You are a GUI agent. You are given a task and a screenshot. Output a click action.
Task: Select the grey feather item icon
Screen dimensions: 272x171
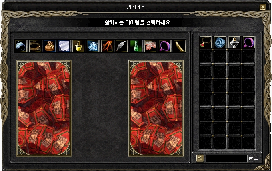(122, 46)
